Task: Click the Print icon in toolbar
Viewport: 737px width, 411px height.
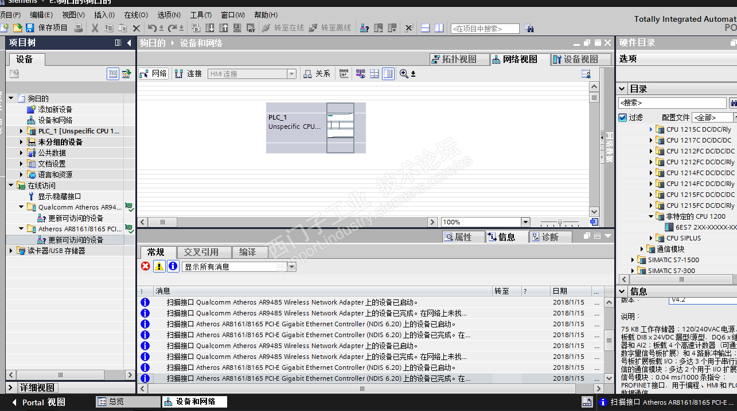Action: tap(79, 27)
